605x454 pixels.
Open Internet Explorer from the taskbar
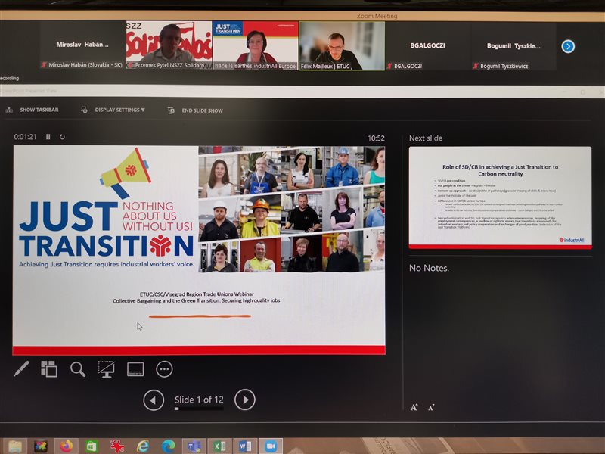[143, 446]
